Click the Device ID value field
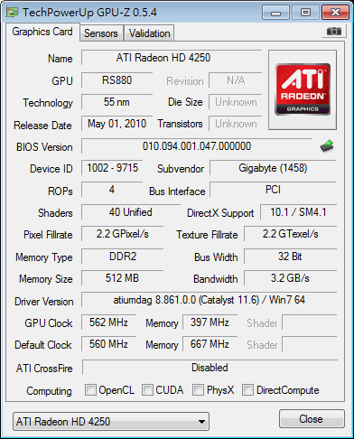 tap(112, 168)
